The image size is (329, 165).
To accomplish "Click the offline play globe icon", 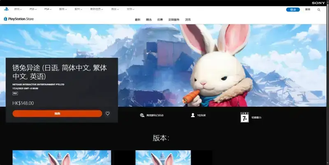I will [x=142, y=115].
